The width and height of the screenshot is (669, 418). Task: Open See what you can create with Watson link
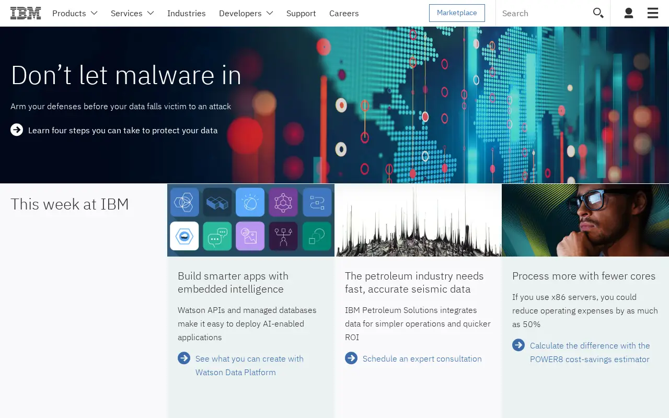249,365
